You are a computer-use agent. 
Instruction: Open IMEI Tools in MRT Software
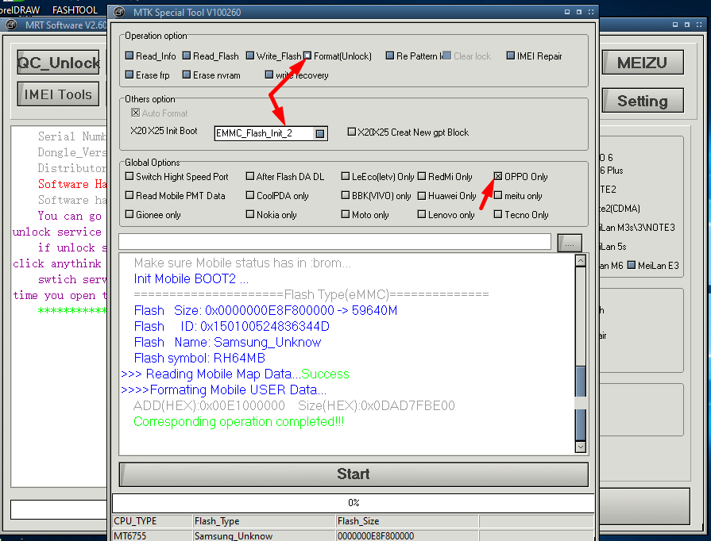(x=58, y=94)
